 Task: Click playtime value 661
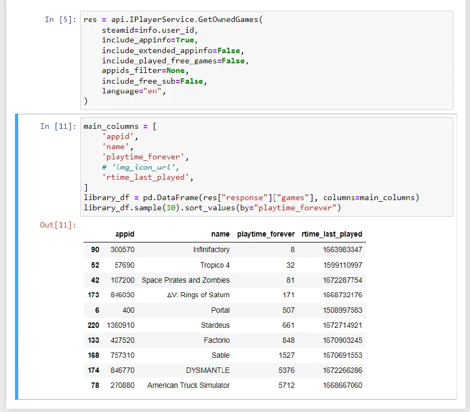288,325
